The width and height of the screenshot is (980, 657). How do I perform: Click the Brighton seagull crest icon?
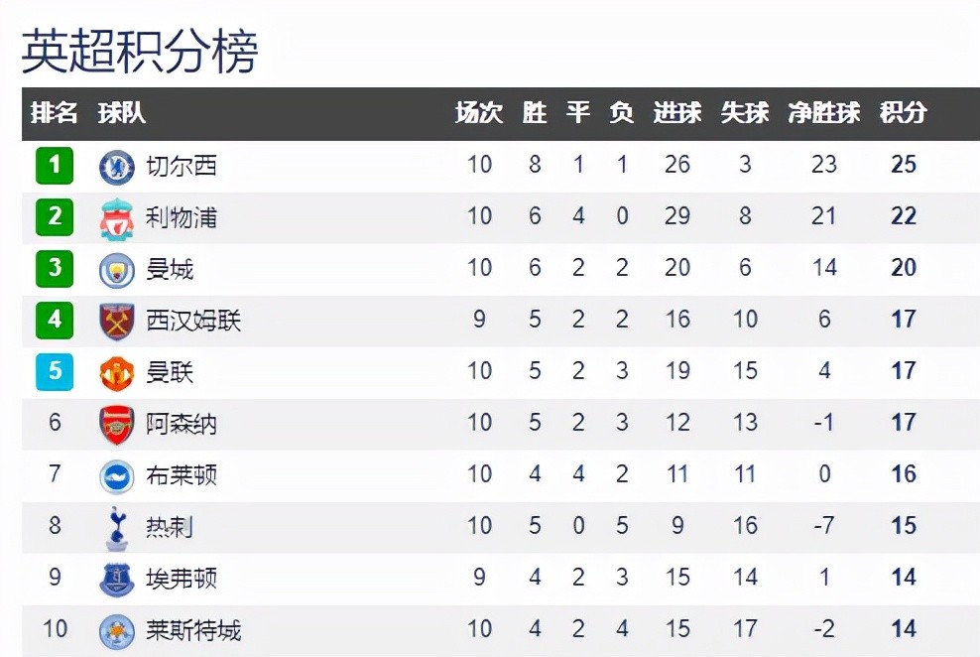click(117, 477)
